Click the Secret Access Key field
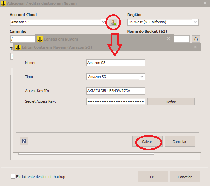The width and height of the screenshot is (210, 188). pyautogui.click(x=116, y=101)
